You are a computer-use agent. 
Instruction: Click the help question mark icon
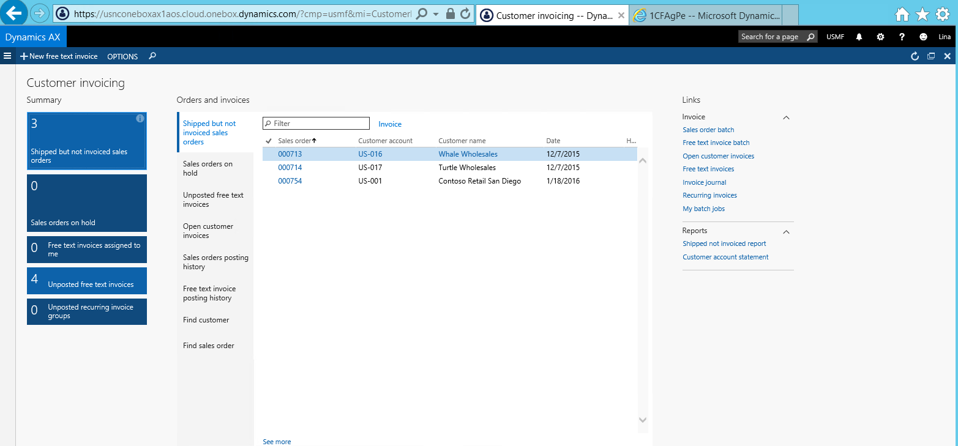tap(902, 37)
